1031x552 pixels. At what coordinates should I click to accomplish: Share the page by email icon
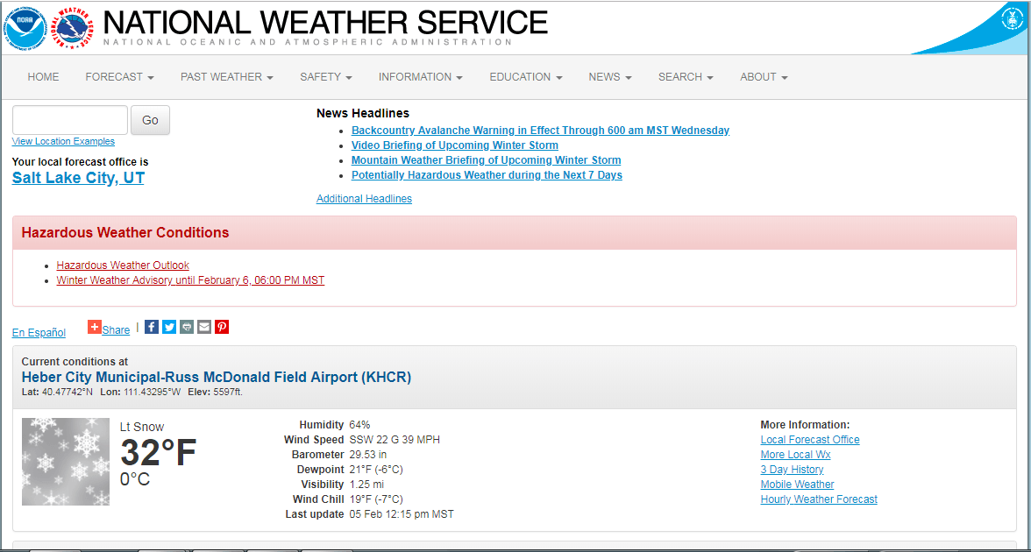(x=204, y=327)
